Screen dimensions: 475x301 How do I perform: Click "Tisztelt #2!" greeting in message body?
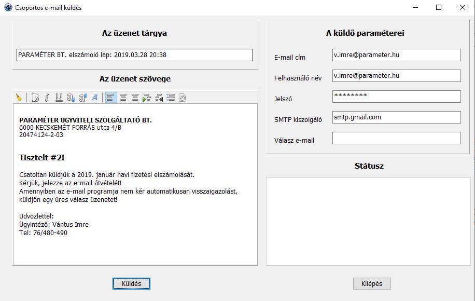tap(42, 158)
